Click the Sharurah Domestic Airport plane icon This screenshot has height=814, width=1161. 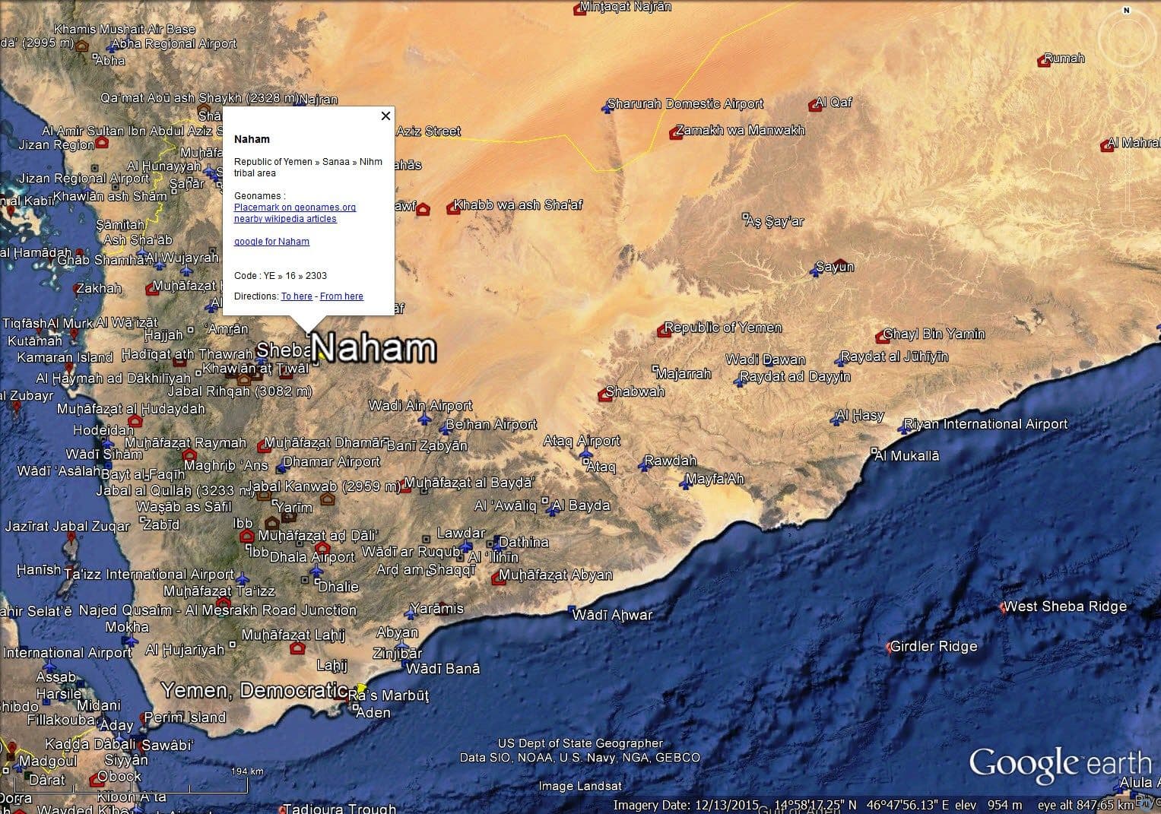point(607,108)
